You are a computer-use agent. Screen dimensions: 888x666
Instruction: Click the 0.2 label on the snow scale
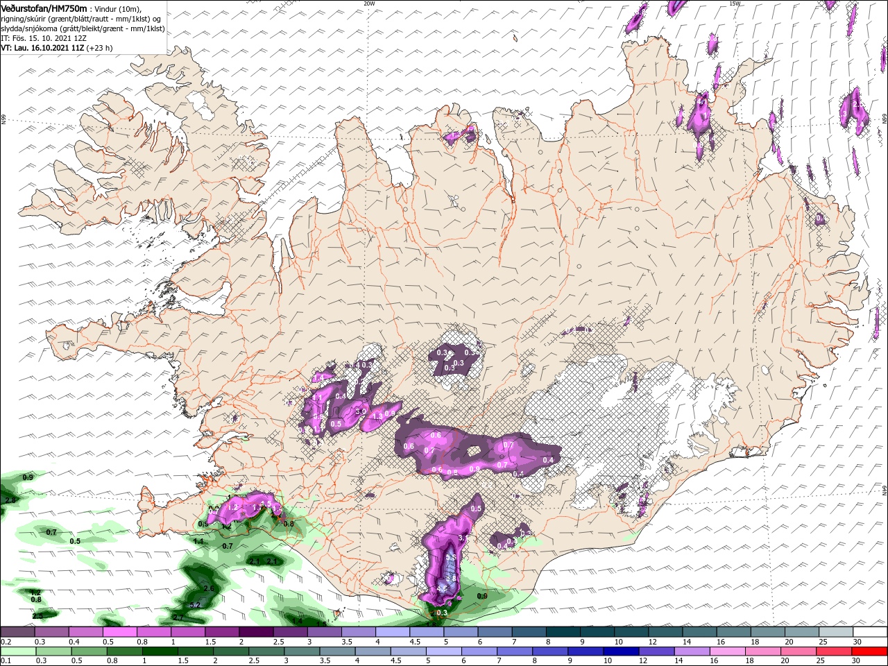pos(6,642)
